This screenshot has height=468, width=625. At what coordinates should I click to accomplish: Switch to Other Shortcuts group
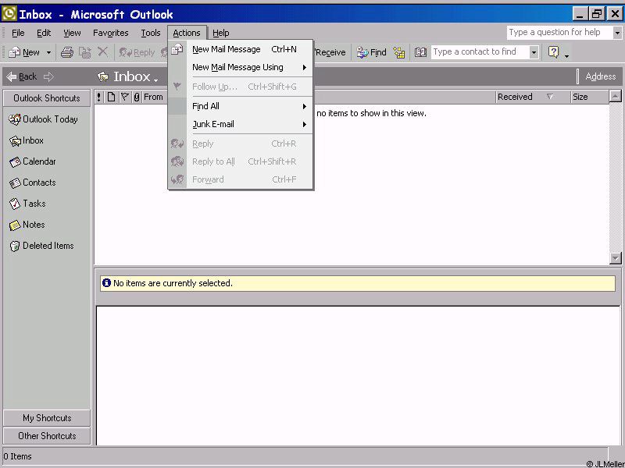pyautogui.click(x=47, y=436)
